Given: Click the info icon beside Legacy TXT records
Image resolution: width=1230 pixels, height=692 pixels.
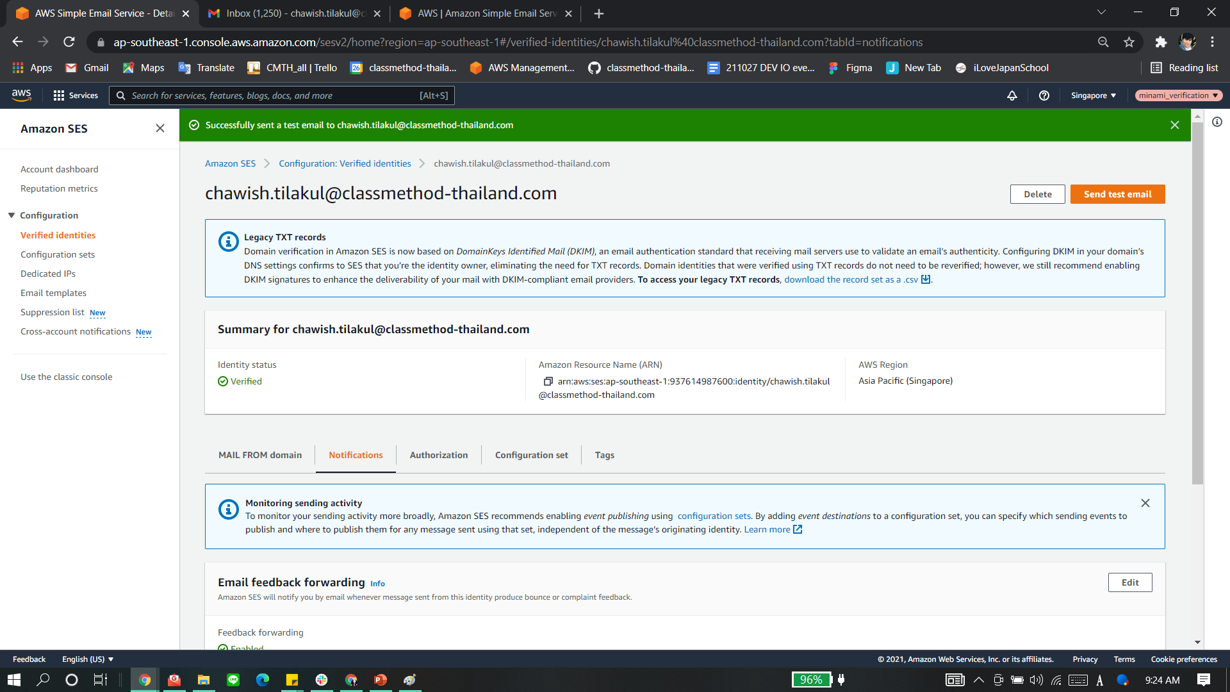Looking at the screenshot, I should pyautogui.click(x=228, y=242).
